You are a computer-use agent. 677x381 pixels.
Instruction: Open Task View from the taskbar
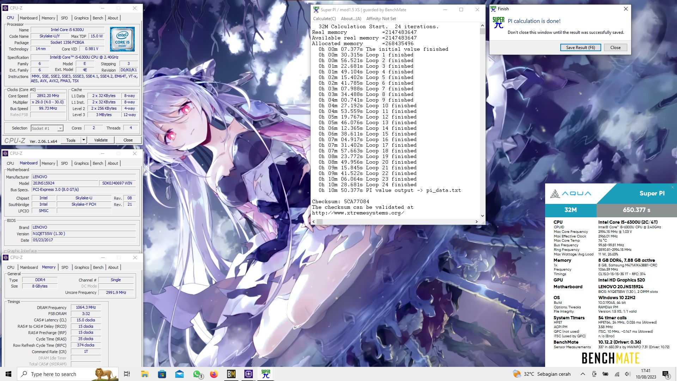coord(127,374)
